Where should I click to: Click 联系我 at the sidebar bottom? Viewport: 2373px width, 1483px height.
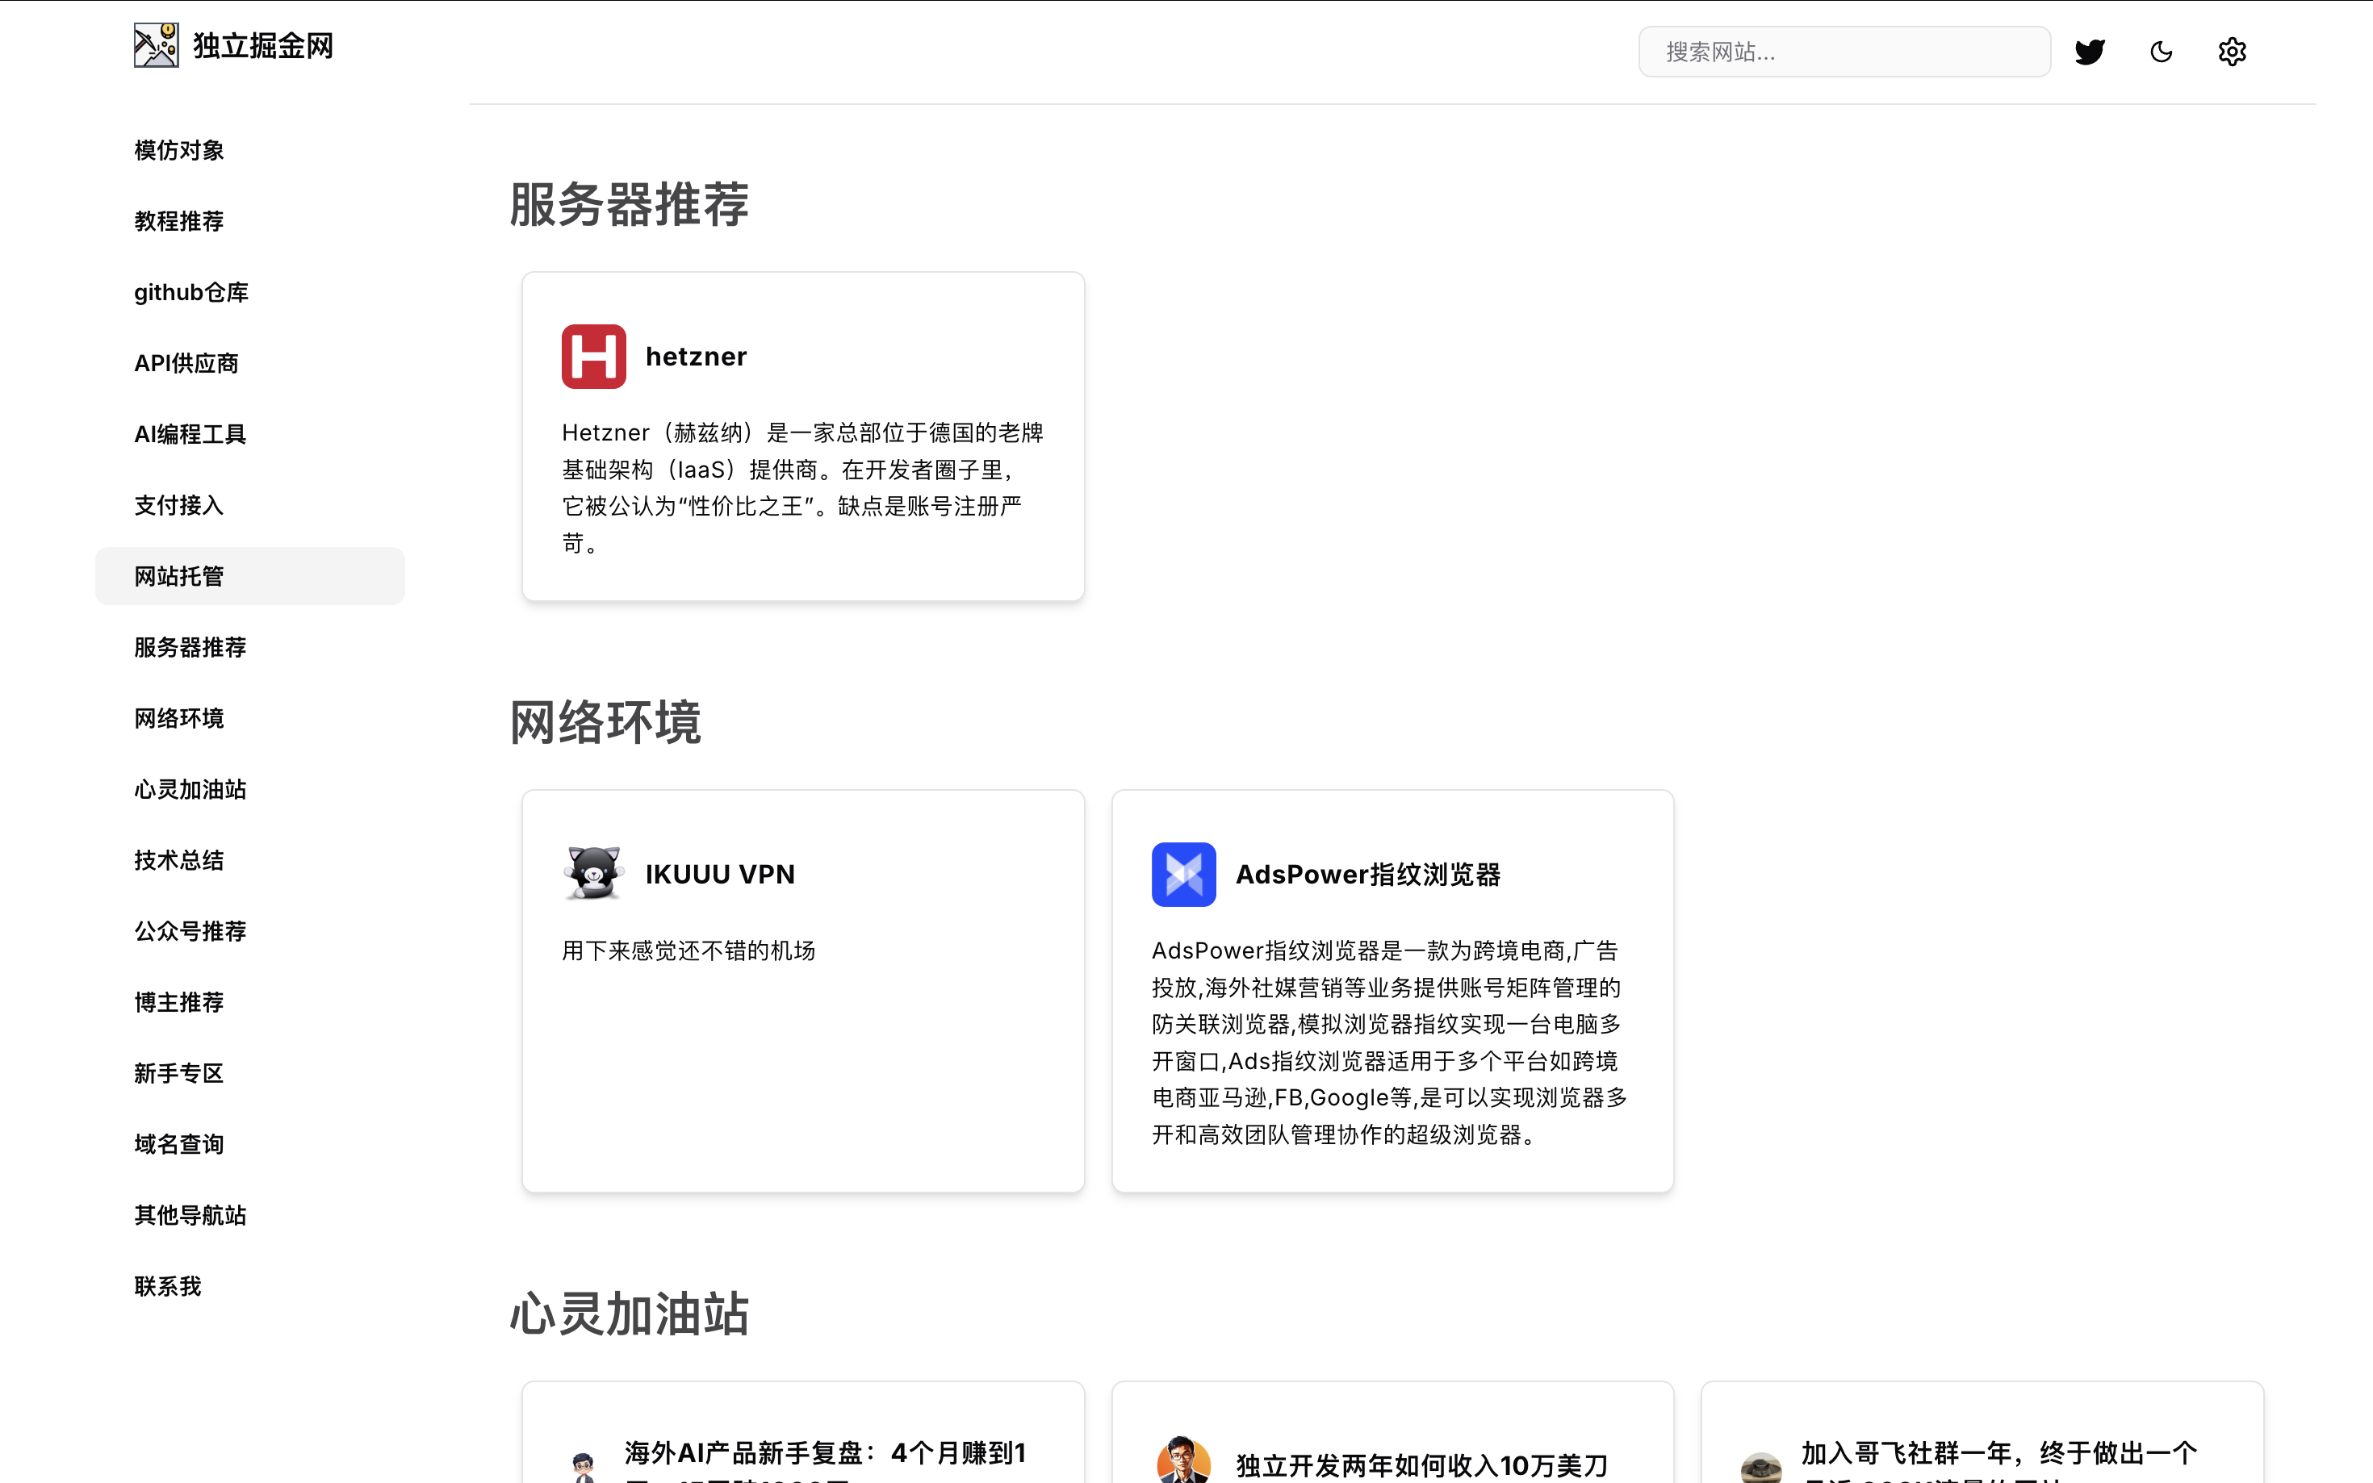(168, 1286)
